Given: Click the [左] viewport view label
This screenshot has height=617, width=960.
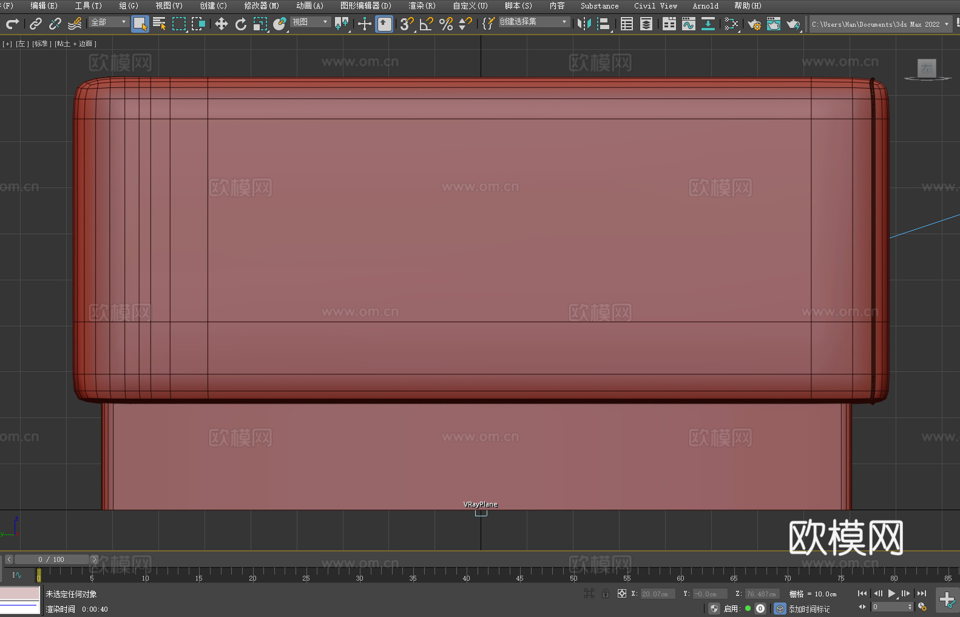Looking at the screenshot, I should pyautogui.click(x=22, y=44).
